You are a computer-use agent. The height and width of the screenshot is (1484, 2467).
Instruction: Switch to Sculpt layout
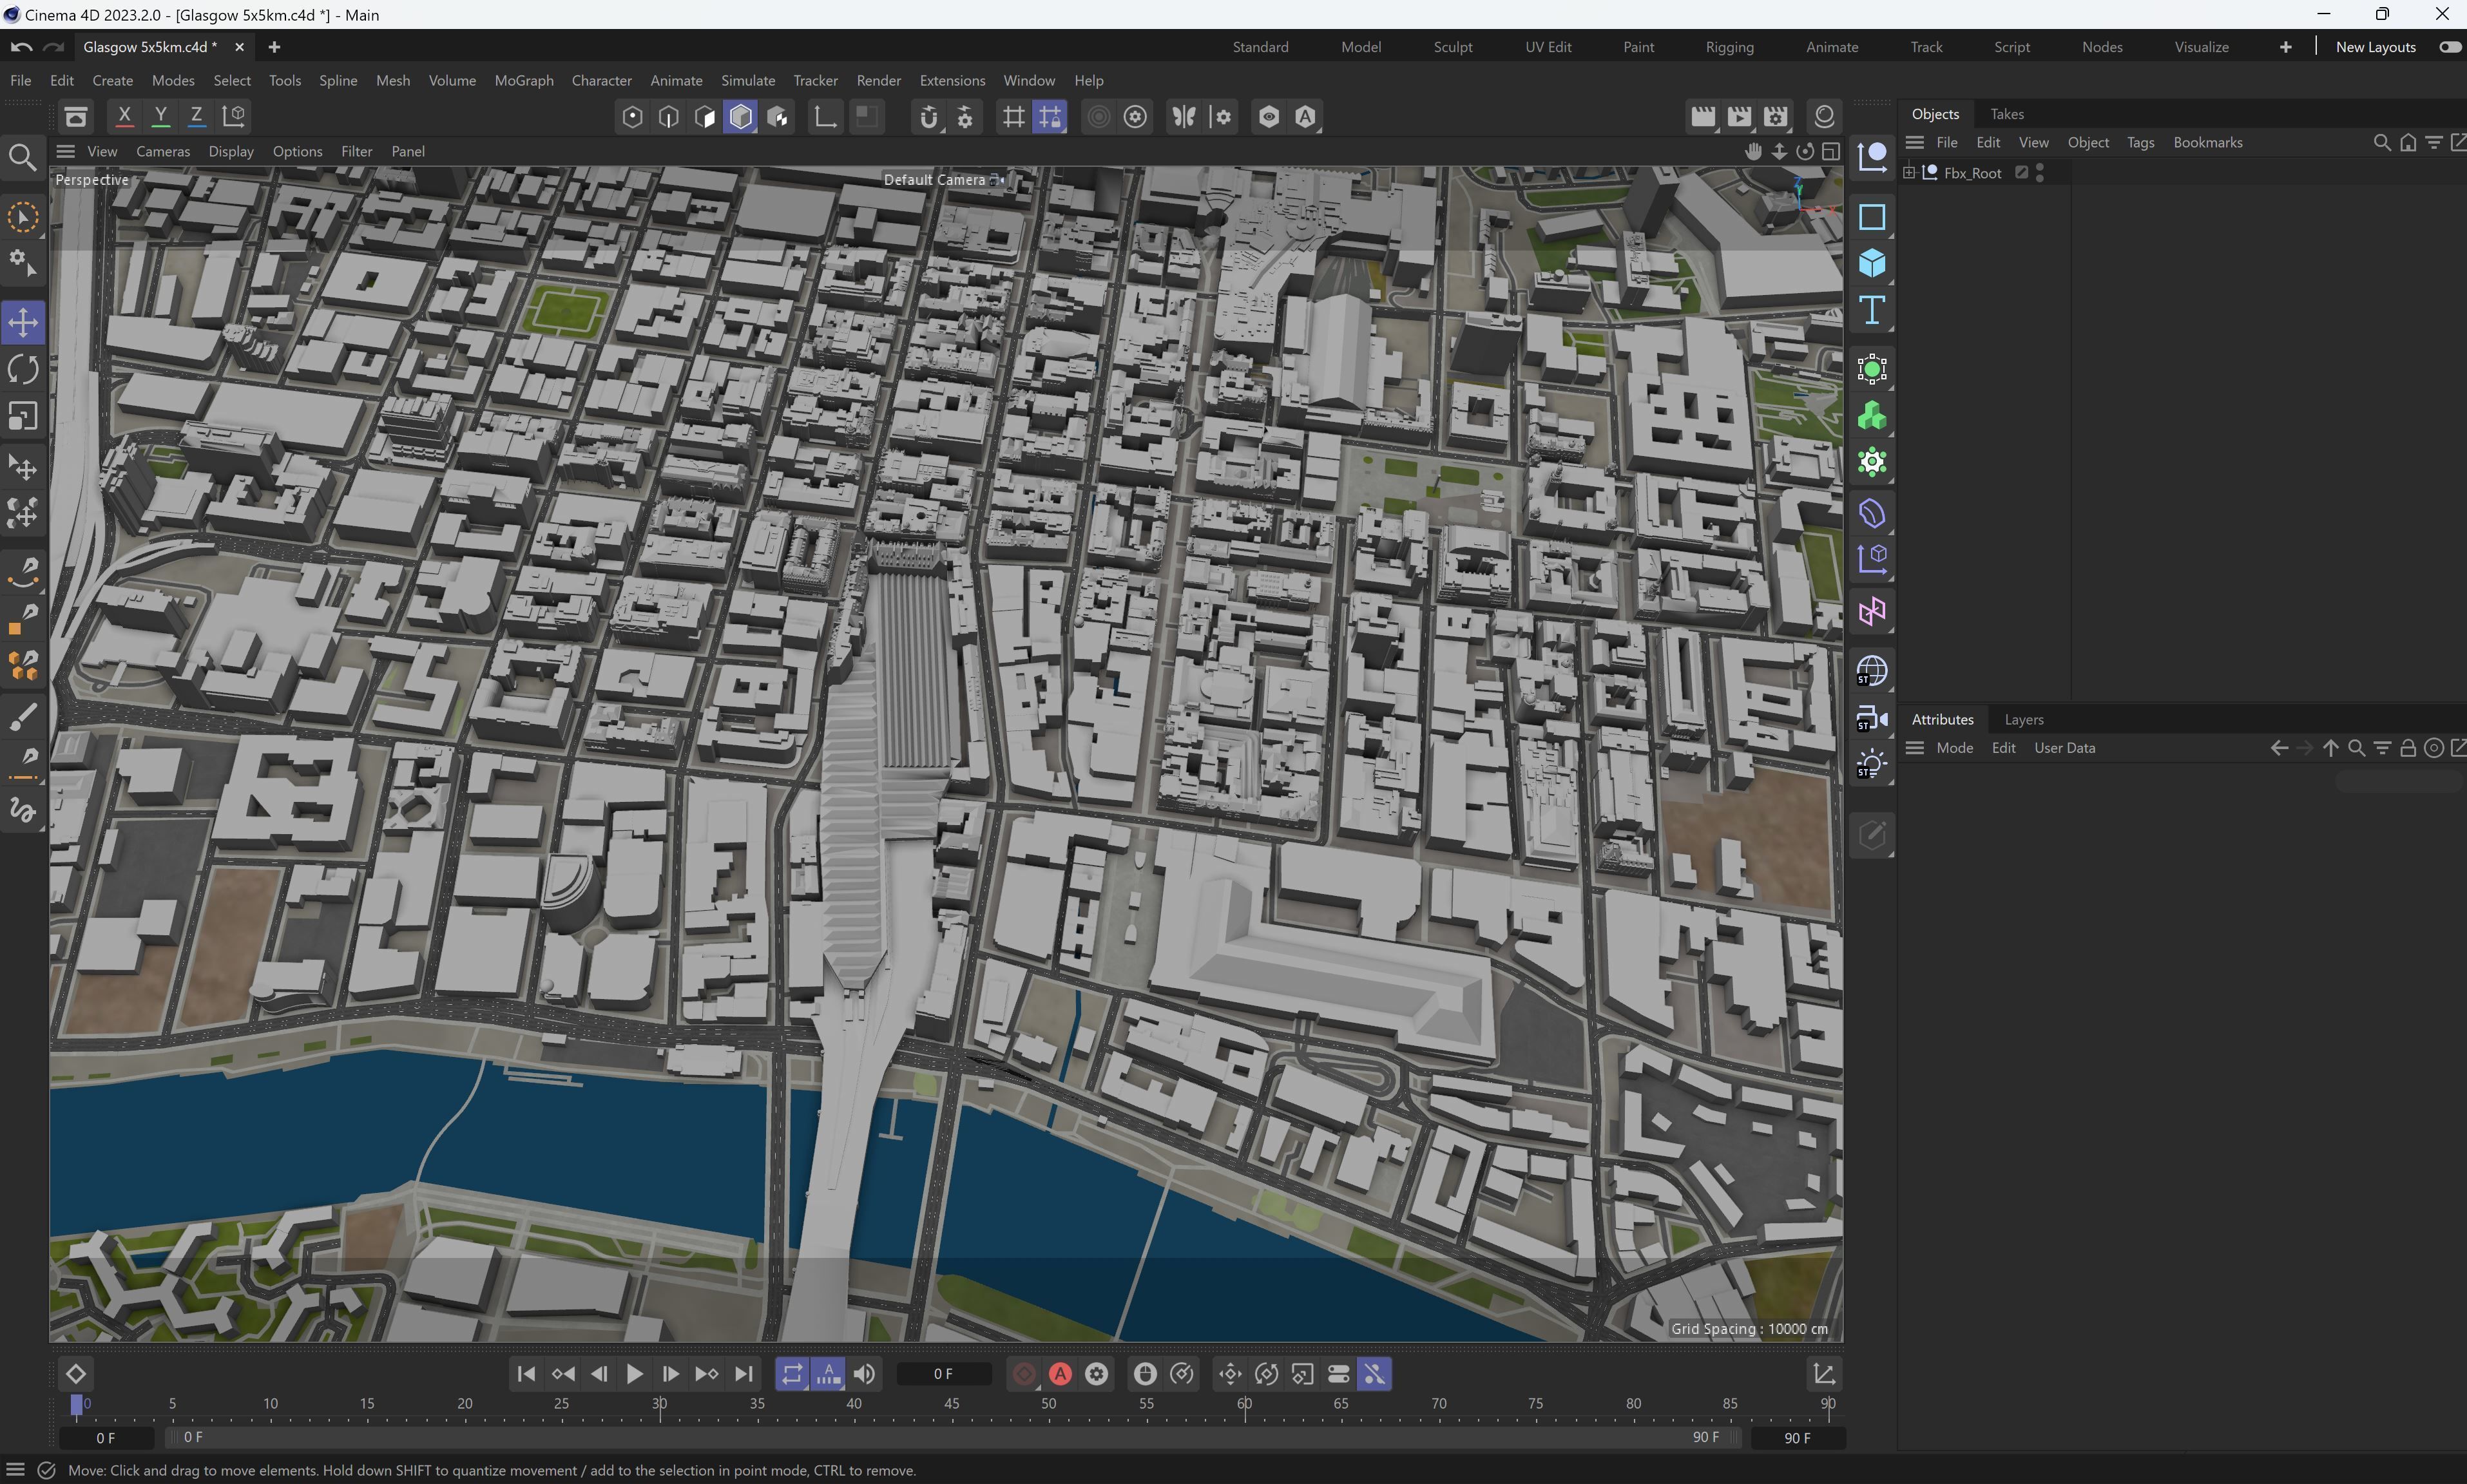(x=1452, y=47)
